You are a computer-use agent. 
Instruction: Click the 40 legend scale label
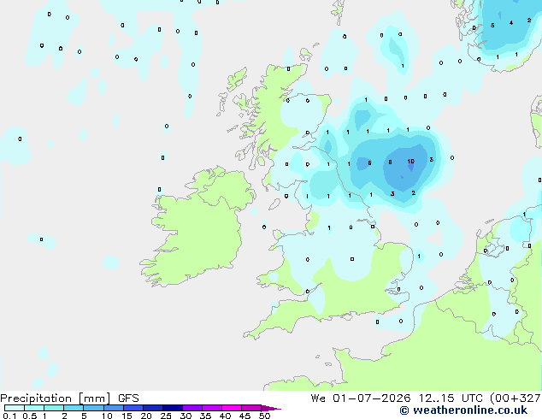click(x=225, y=416)
